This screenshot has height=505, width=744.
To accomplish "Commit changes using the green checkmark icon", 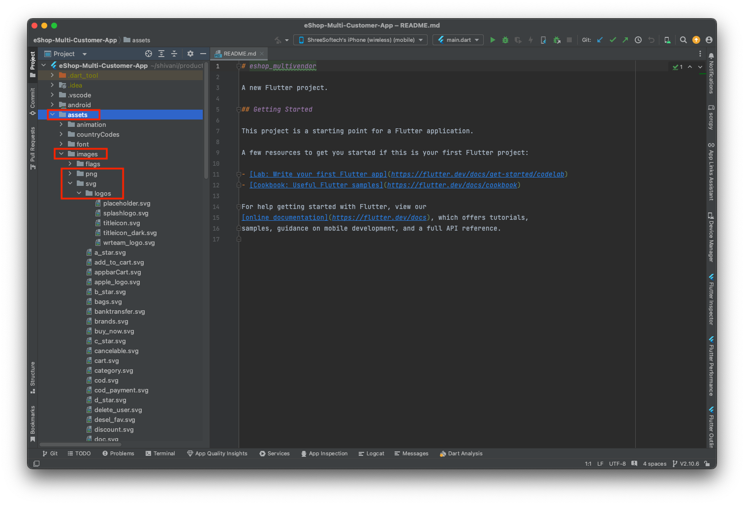I will click(x=613, y=40).
